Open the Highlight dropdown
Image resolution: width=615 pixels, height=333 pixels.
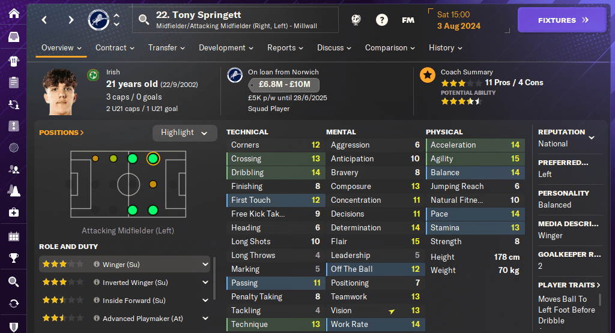184,133
